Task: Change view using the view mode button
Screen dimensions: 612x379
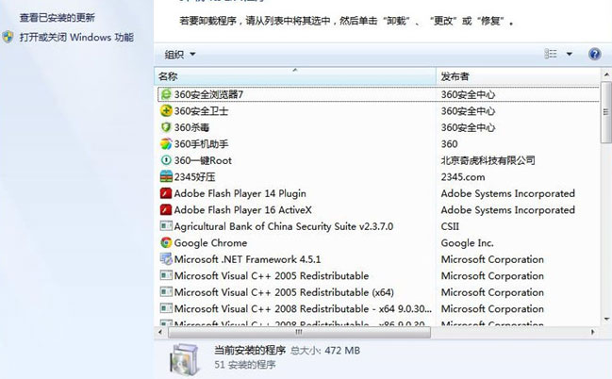Action: coord(552,55)
